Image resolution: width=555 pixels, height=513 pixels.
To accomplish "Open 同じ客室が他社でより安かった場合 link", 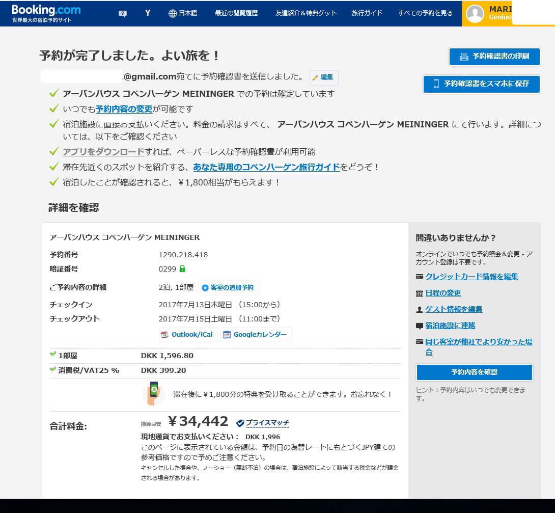I will click(479, 347).
